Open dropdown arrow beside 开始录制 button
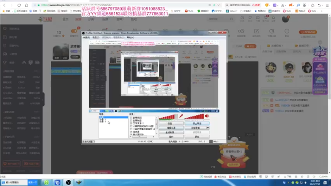 208,128
